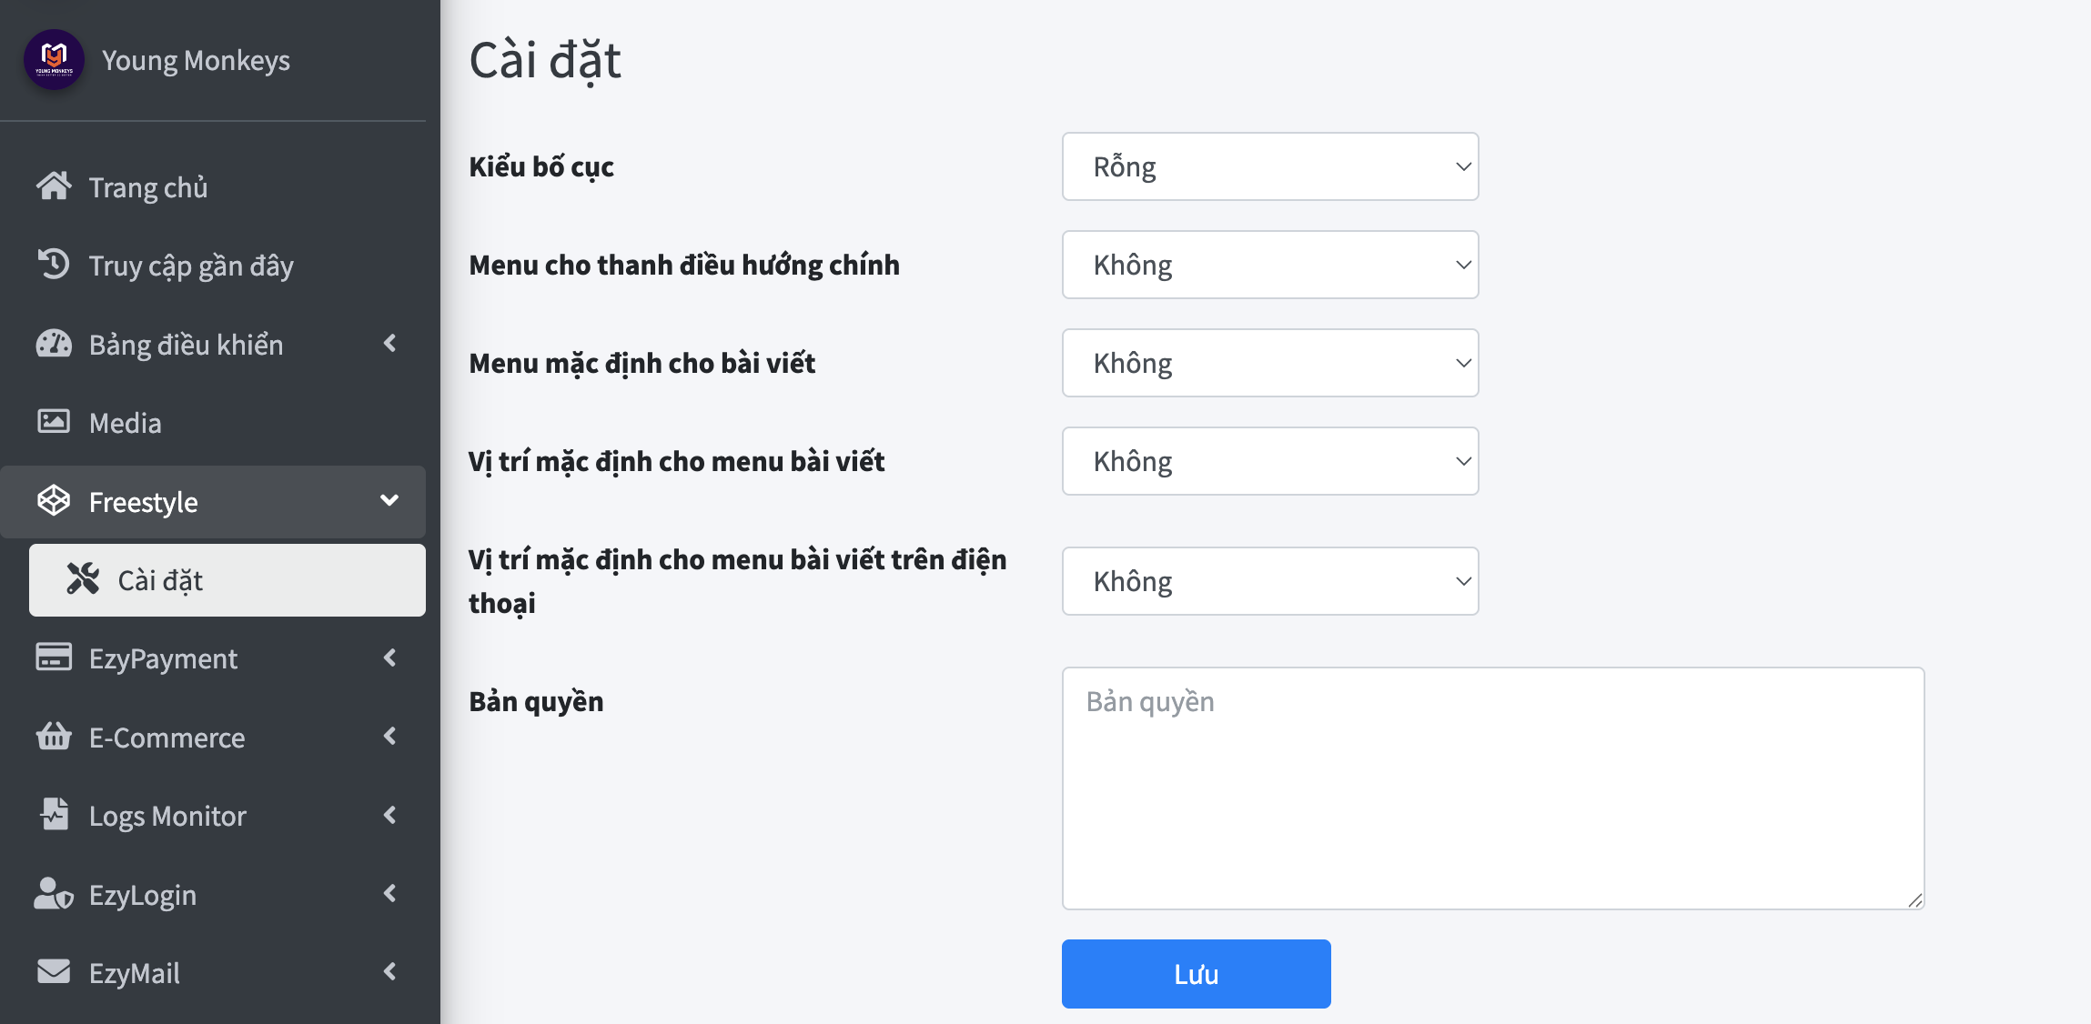Click the EzyPayment credit card icon
This screenshot has height=1024, width=2091.
click(x=54, y=658)
